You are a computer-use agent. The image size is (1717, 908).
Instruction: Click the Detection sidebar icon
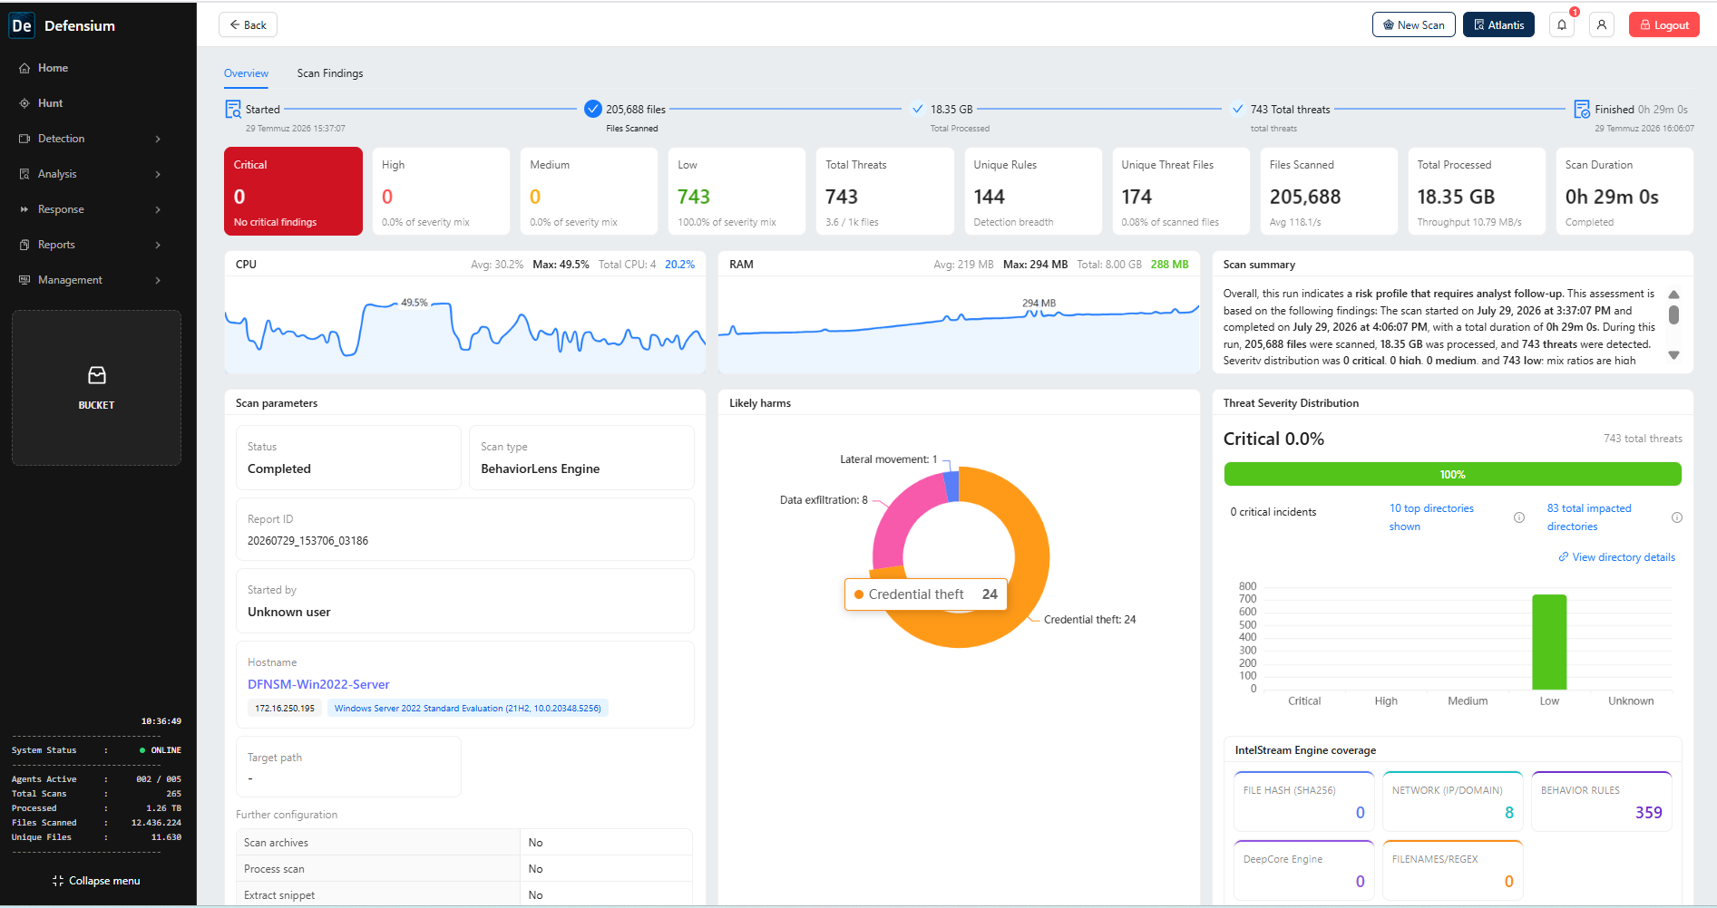click(24, 139)
